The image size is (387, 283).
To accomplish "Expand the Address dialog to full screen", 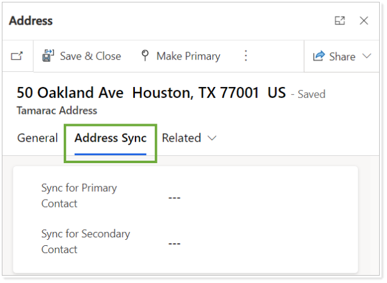I will click(340, 21).
